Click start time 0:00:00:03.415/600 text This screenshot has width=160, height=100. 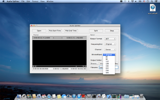[42, 38]
